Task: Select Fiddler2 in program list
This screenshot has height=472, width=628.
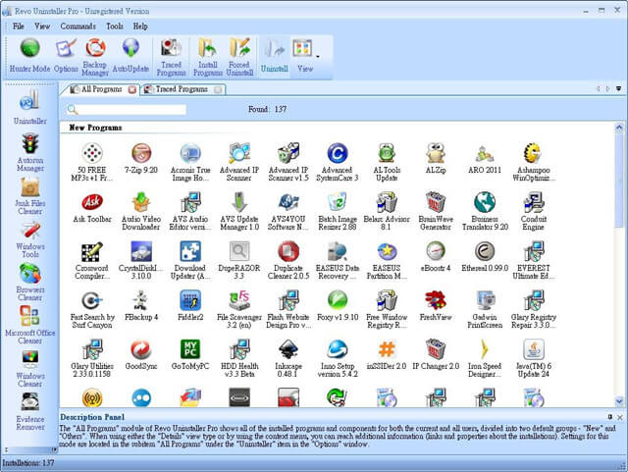Action: tap(190, 305)
